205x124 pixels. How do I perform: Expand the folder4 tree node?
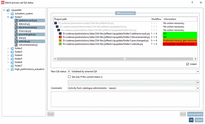click(x=8, y=55)
